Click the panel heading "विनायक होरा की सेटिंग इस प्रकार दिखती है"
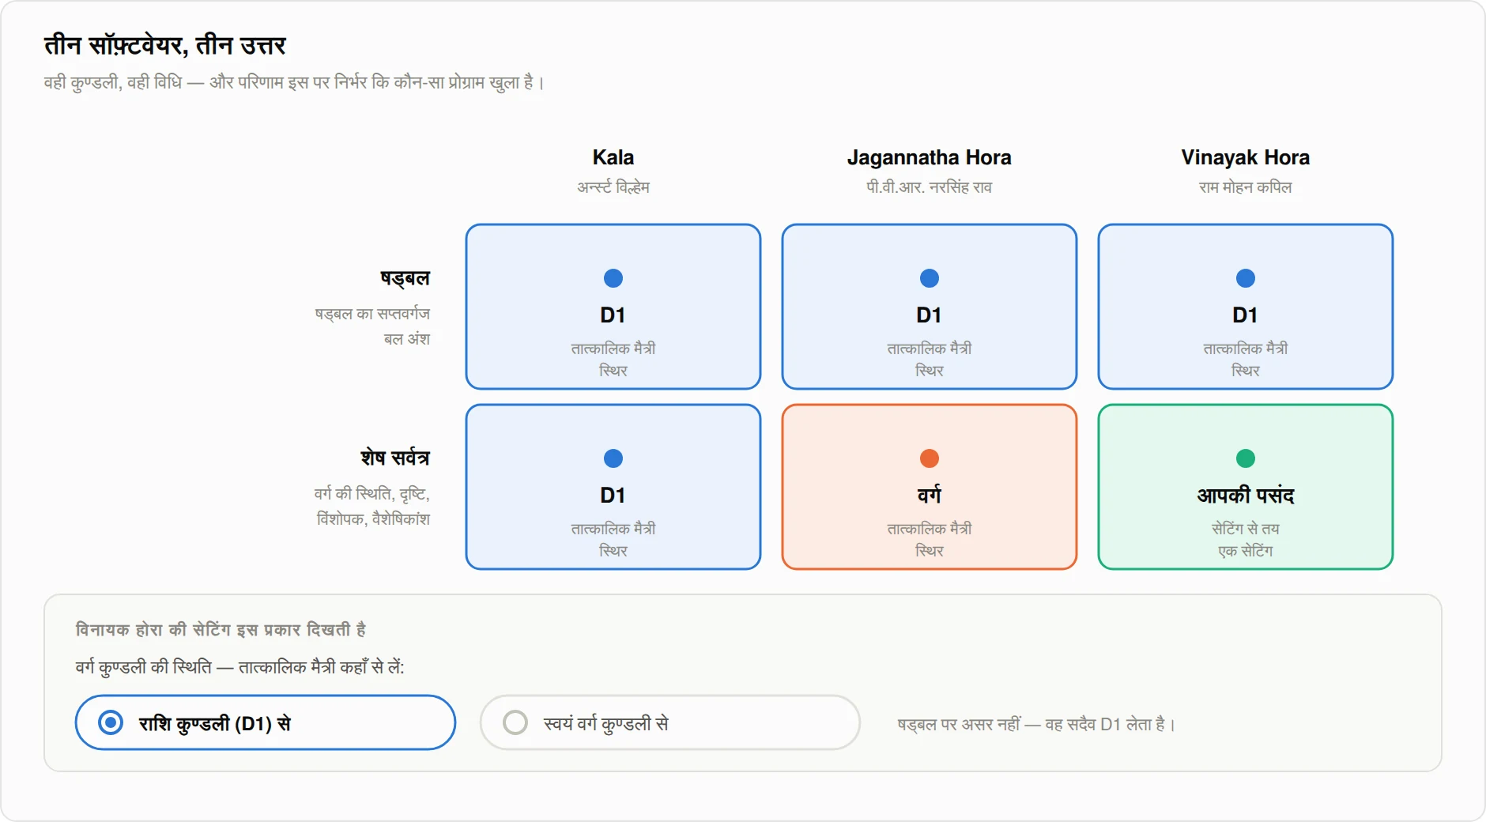Viewport: 1486px width, 822px height. [221, 630]
